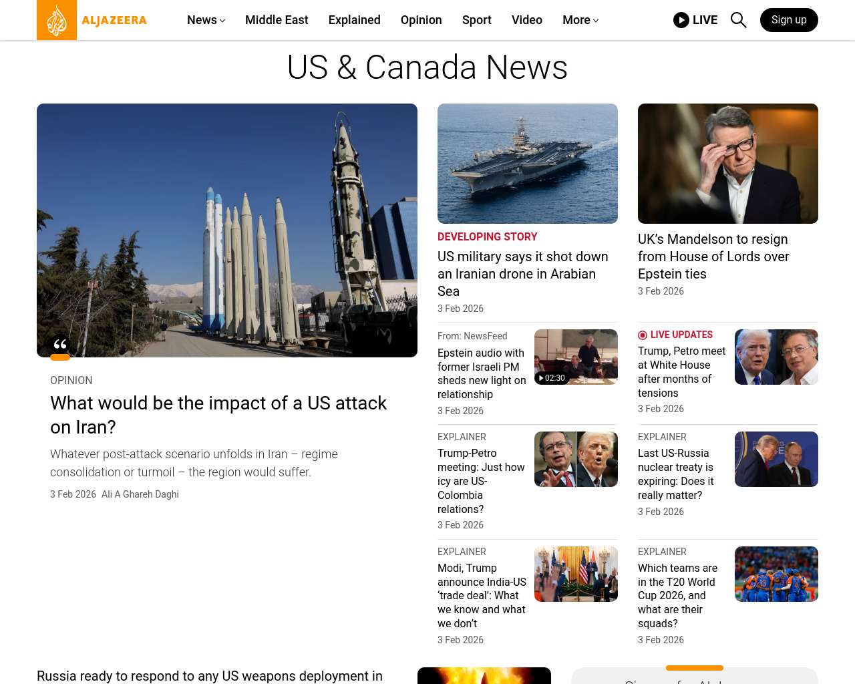Open the Sport section

coord(476,20)
